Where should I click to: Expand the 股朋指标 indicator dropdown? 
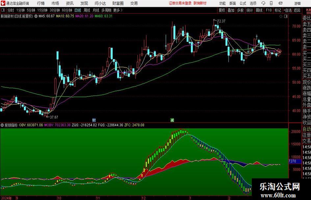coord(2,125)
